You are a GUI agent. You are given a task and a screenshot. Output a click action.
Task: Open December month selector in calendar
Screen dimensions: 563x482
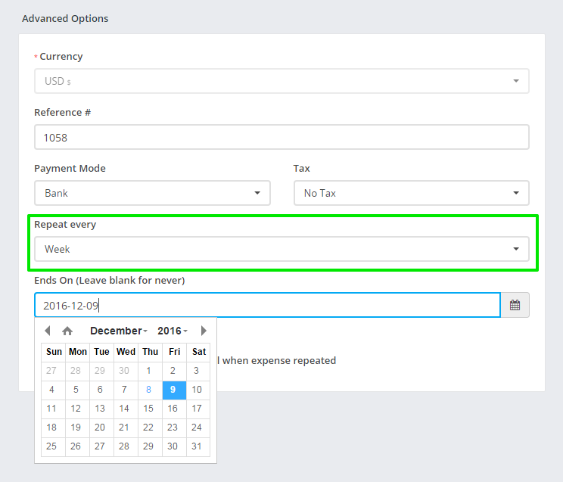click(119, 331)
